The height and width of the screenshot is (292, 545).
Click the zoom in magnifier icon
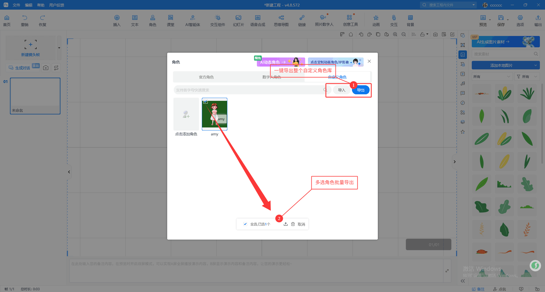point(395,34)
